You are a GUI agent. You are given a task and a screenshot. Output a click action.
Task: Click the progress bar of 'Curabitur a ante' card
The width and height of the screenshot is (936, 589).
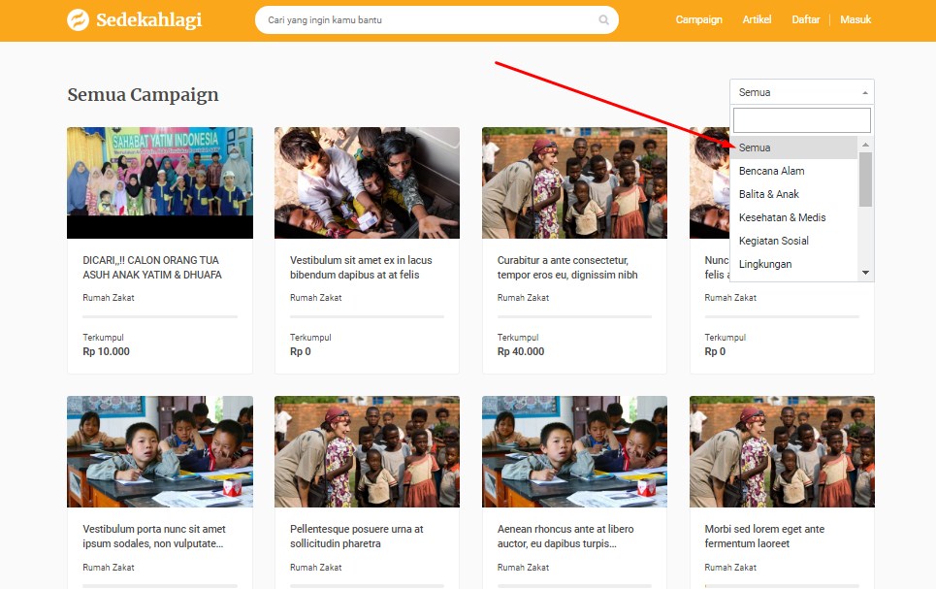click(574, 316)
